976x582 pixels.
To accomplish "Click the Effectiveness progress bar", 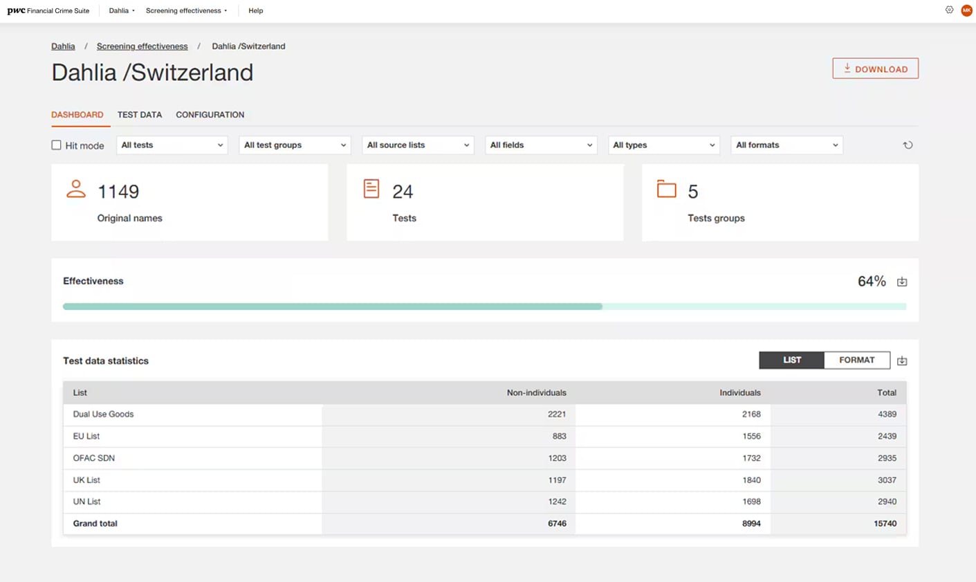I will [484, 307].
